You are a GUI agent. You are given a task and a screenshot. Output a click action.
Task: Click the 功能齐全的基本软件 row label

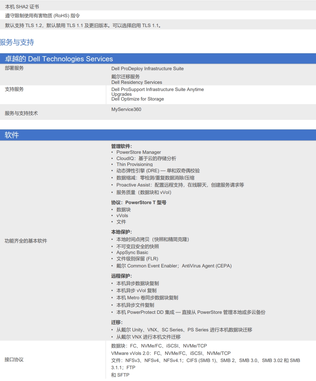click(26, 241)
